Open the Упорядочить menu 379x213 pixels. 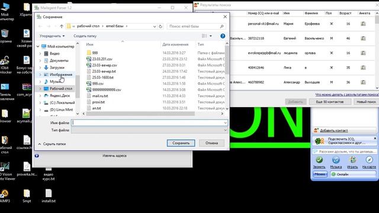tap(52, 36)
